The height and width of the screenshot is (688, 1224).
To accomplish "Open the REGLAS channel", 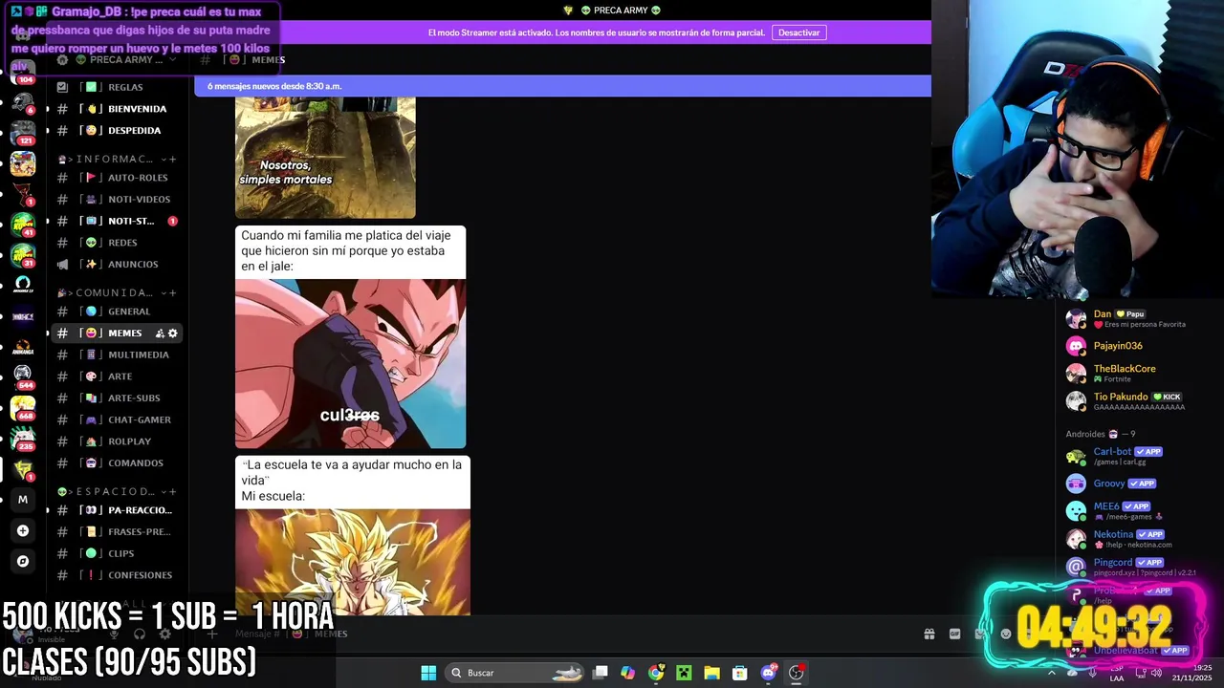I will [117, 87].
